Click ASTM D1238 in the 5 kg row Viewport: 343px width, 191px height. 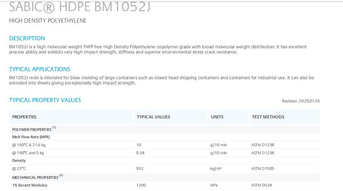pyautogui.click(x=263, y=153)
